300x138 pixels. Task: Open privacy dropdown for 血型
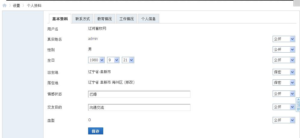[284, 120]
